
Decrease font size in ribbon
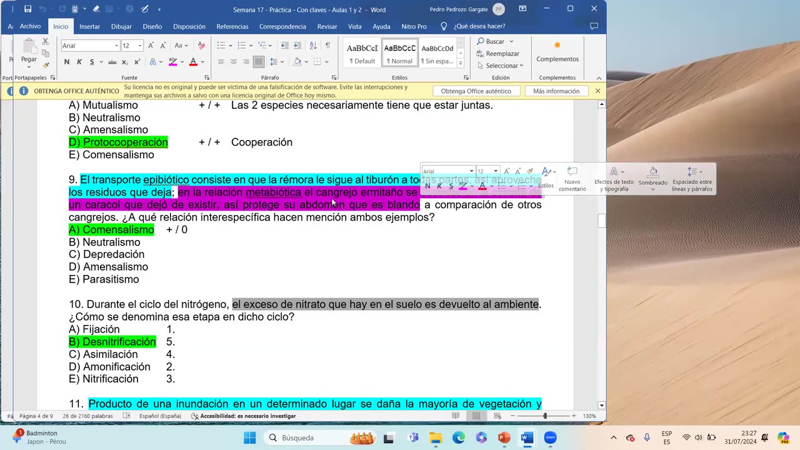(x=163, y=46)
